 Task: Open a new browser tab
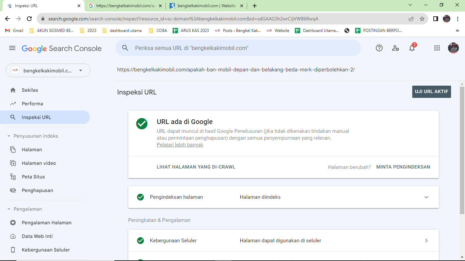tap(255, 6)
